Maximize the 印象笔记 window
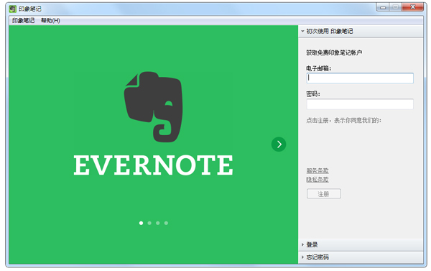Screen dimensions: 431x271 pos(396,7)
